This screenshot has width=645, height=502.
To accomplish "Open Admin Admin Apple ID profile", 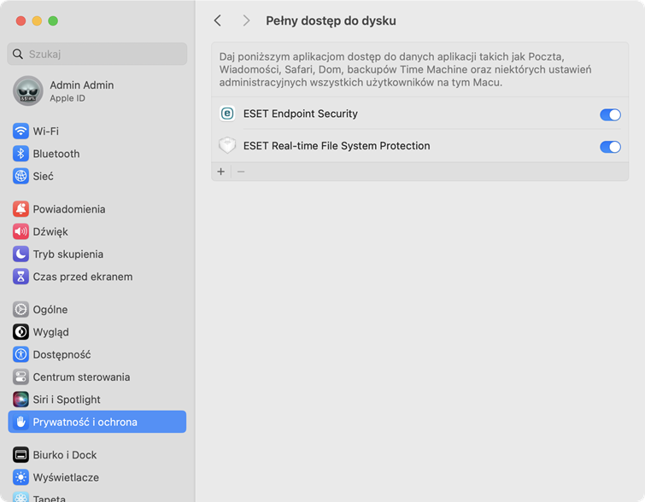I will tap(81, 90).
